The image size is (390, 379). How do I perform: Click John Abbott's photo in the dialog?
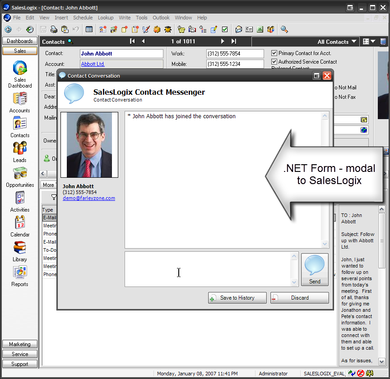pyautogui.click(x=89, y=145)
